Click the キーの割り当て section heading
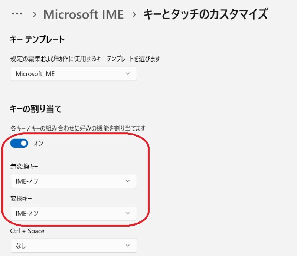The width and height of the screenshot is (297, 256). point(36,109)
